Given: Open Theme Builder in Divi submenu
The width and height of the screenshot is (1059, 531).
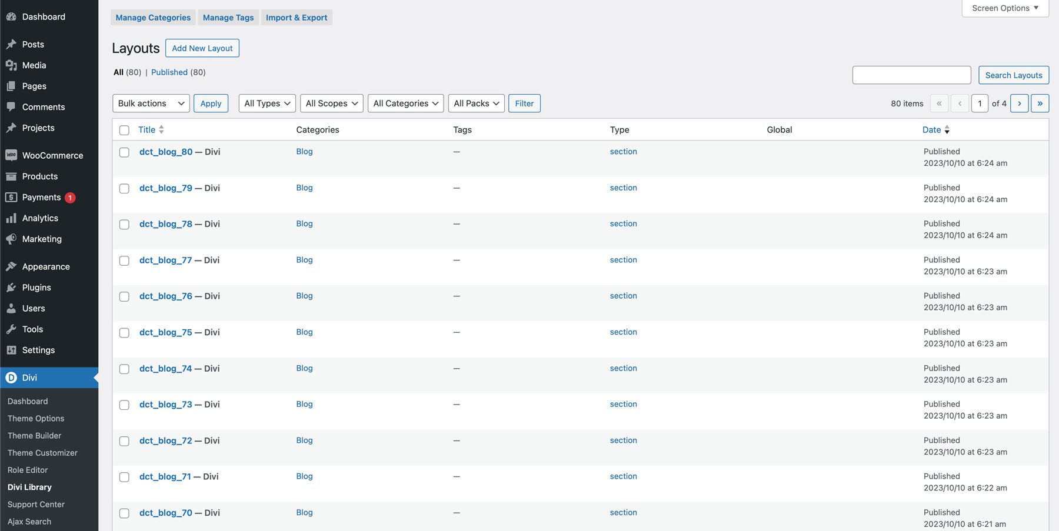Looking at the screenshot, I should coord(34,436).
